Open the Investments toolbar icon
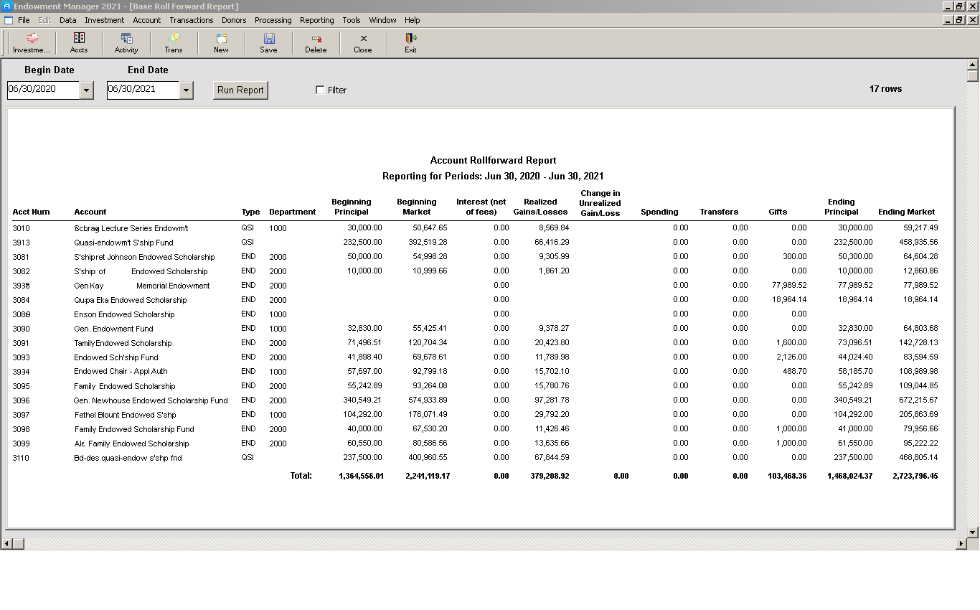980x610 pixels. [x=30, y=43]
